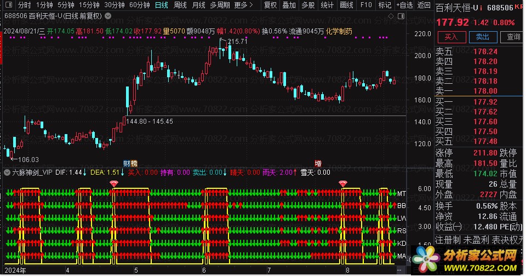Screen dimensions: 526x277
Task: Select the 日线 daily chart tab
Action: click(x=161, y=5)
